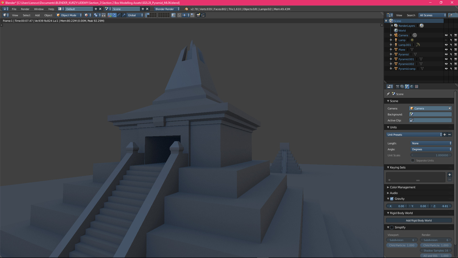The image size is (458, 258).
Task: Switch to the World properties tab icon
Action: 412,87
